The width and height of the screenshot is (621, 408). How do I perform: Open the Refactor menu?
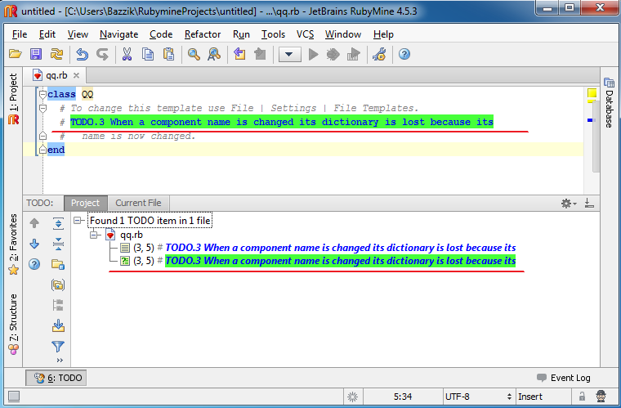pyautogui.click(x=203, y=34)
